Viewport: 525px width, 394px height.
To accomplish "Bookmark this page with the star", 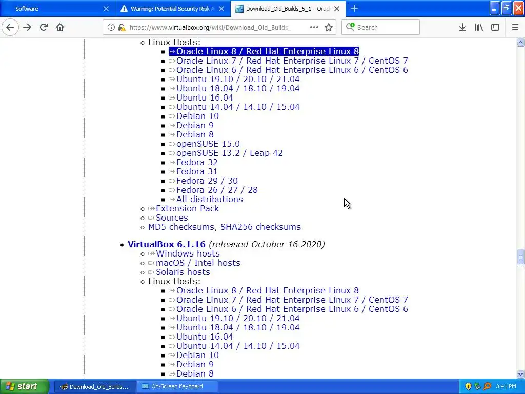I will (329, 27).
